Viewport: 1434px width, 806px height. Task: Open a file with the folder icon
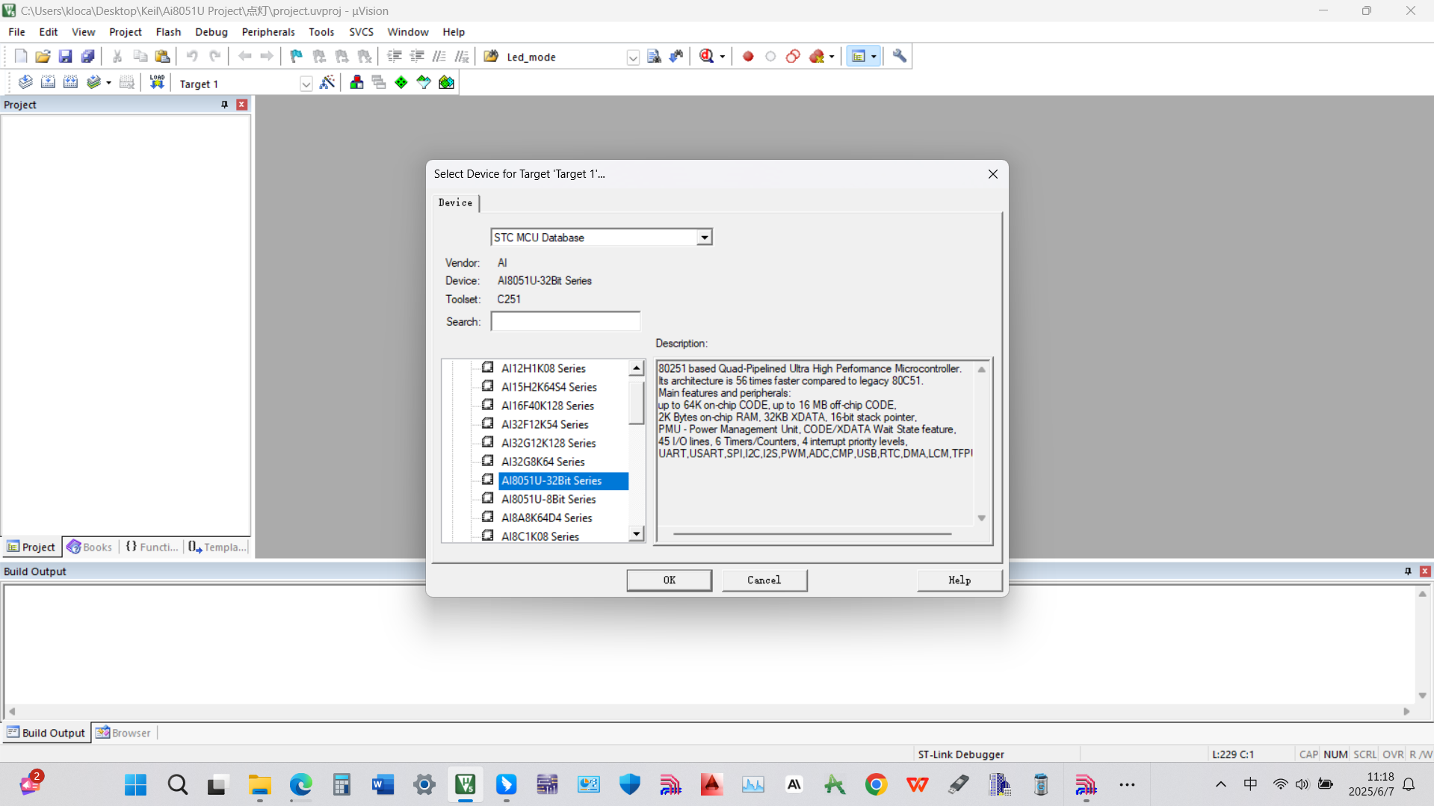pyautogui.click(x=43, y=56)
